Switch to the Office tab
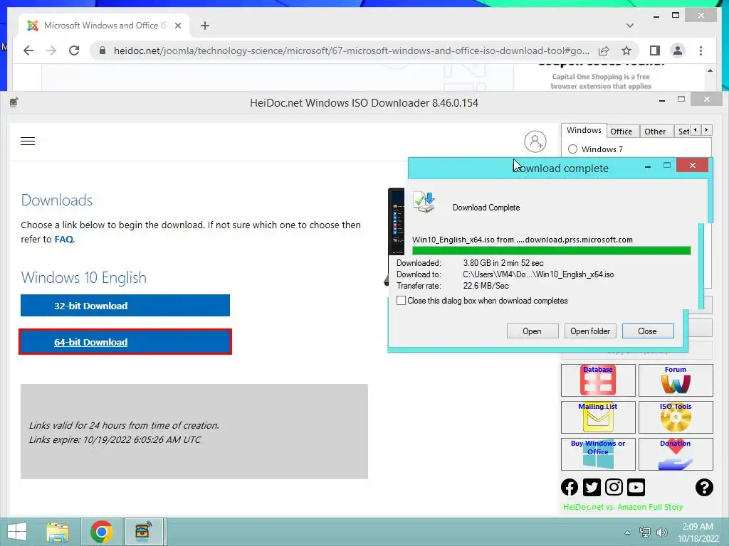Screen dimensions: 729x546 pyautogui.click(x=621, y=132)
